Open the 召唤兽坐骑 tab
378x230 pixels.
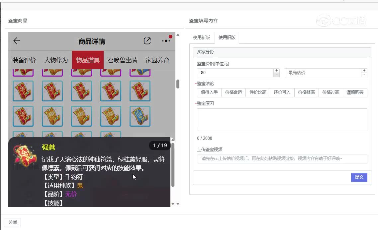123,60
